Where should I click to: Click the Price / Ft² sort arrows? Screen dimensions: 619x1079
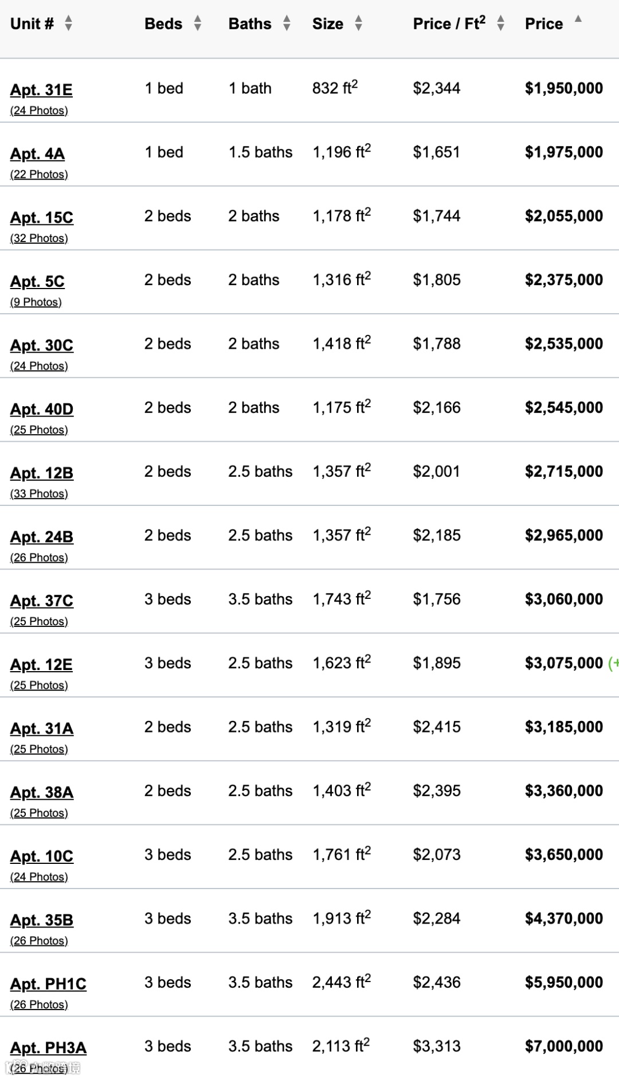(500, 24)
